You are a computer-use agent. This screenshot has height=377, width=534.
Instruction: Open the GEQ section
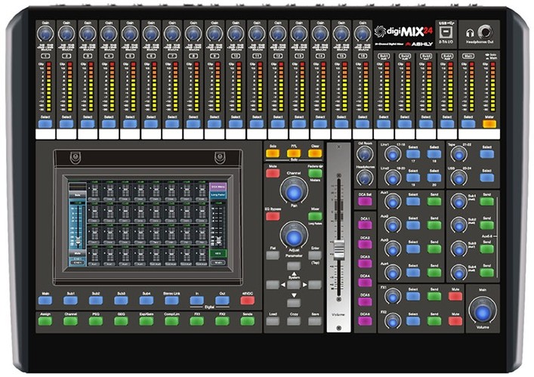coord(122,321)
